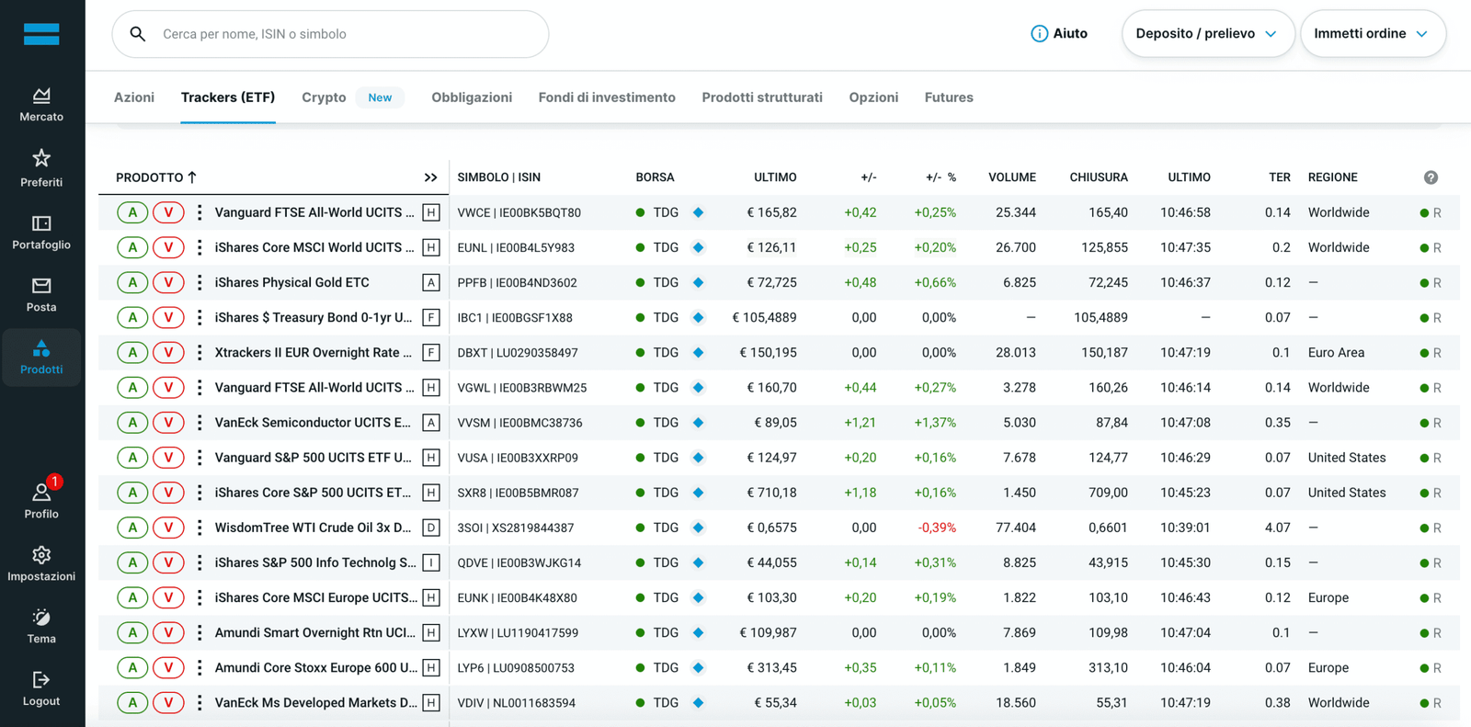
Task: Open the Crypto tab
Action: [324, 97]
